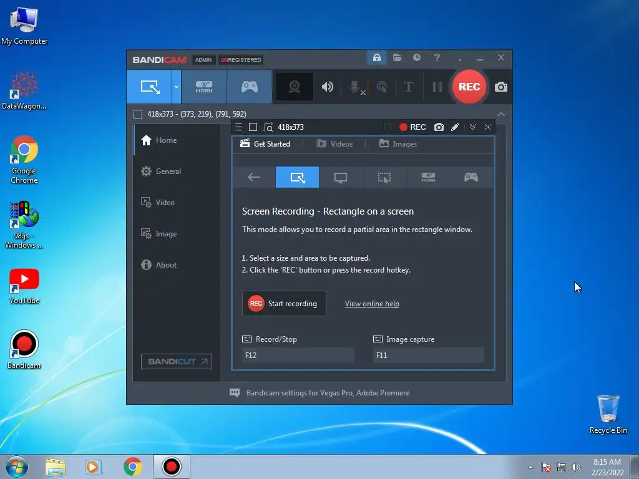639x479 pixels.
Task: Click the Windows Start button
Action: (x=17, y=467)
